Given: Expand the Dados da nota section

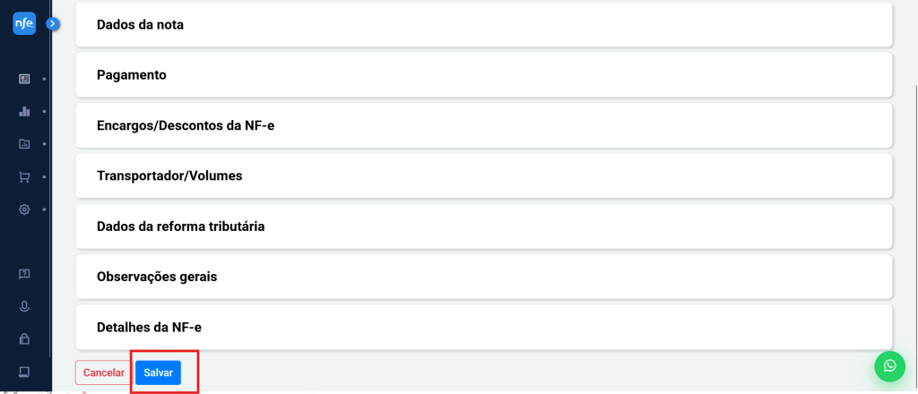Looking at the screenshot, I should (484, 25).
